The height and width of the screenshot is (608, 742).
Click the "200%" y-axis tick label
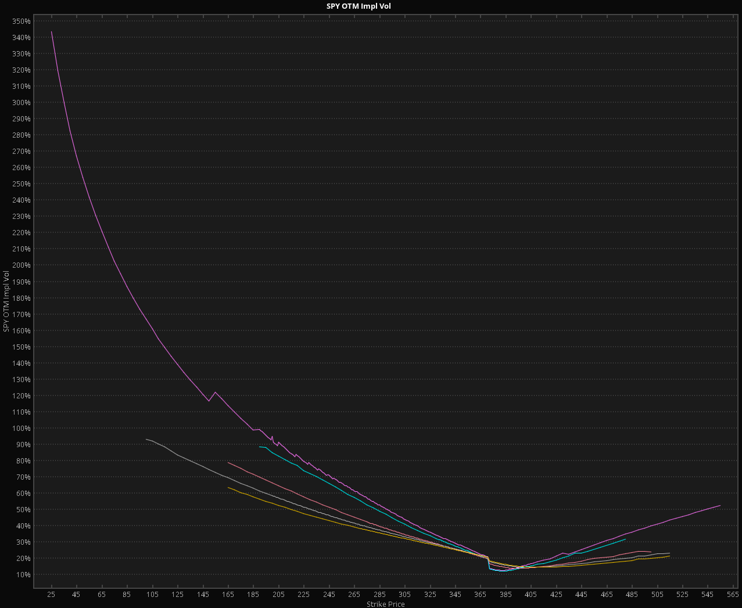(21, 265)
